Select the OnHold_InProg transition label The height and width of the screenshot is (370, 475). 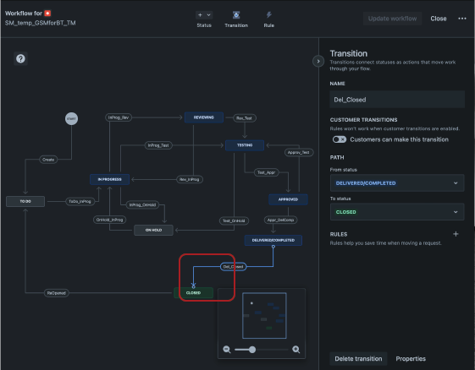click(110, 220)
